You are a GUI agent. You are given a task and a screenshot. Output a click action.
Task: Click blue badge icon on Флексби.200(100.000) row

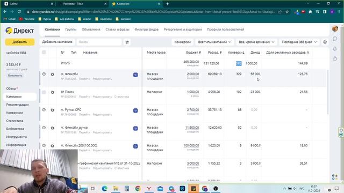coord(135,146)
